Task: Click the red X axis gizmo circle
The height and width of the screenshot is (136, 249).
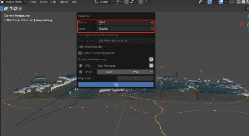Action: (x=242, y=24)
